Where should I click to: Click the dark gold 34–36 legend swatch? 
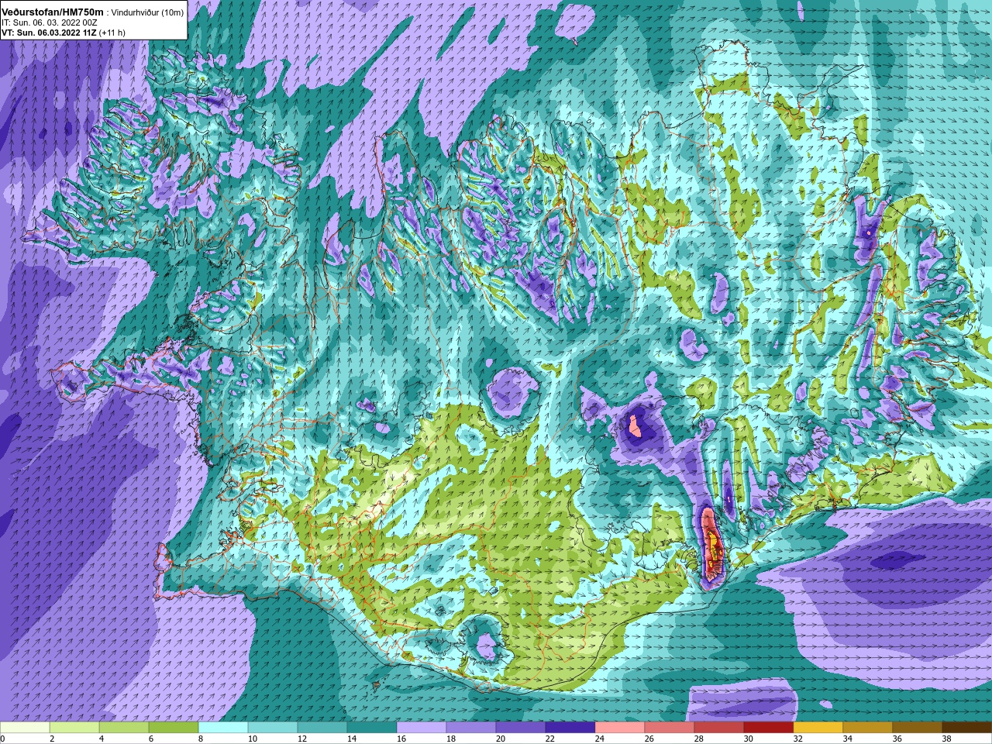click(x=868, y=728)
